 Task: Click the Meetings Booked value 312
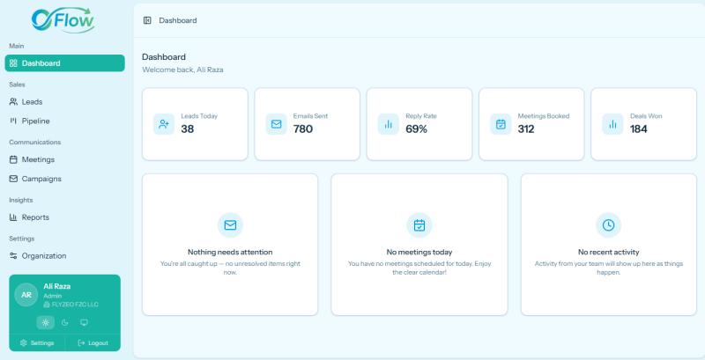(526, 129)
